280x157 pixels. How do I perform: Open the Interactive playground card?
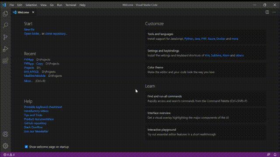click(205, 132)
